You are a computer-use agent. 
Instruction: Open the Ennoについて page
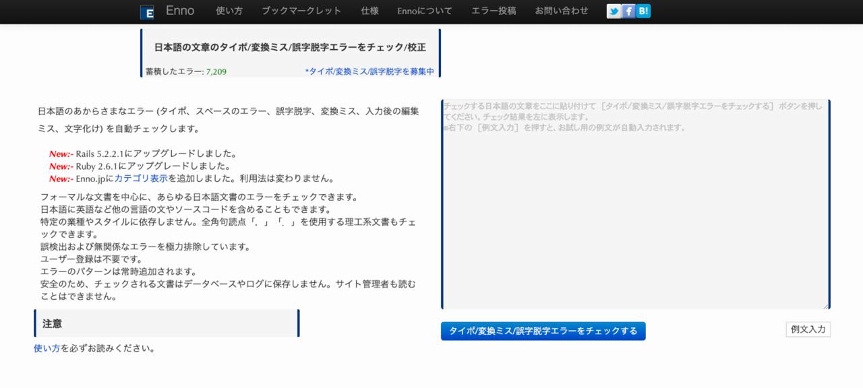pyautogui.click(x=425, y=11)
